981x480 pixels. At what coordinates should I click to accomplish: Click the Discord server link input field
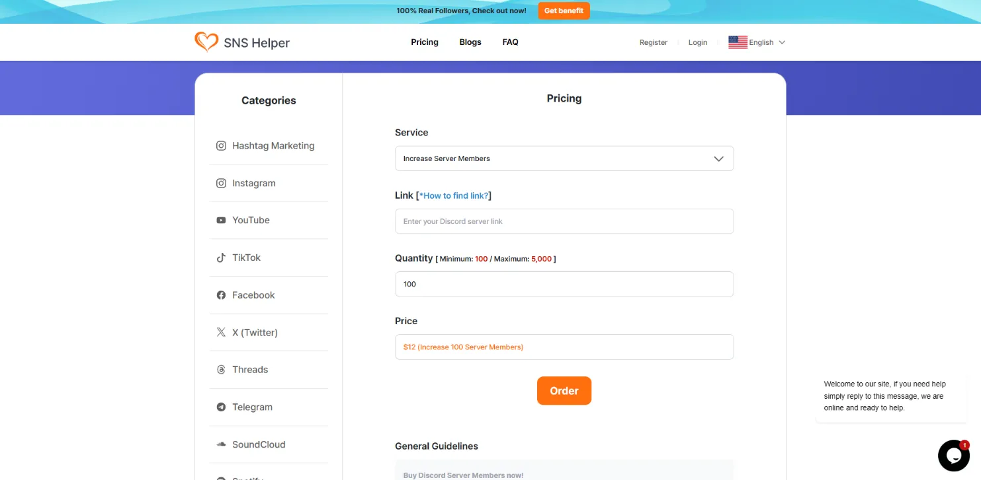tap(564, 221)
